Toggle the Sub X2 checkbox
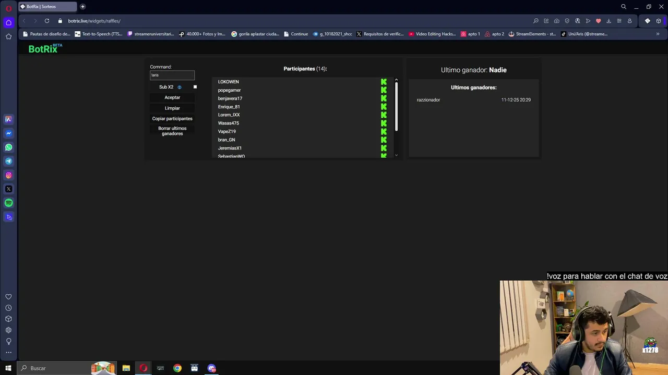Viewport: 668px width, 375px height. pos(195,87)
